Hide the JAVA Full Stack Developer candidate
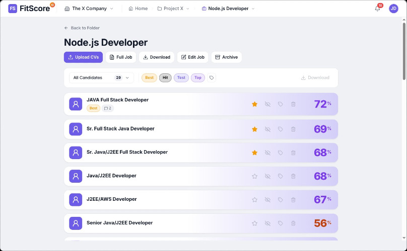 (267, 104)
